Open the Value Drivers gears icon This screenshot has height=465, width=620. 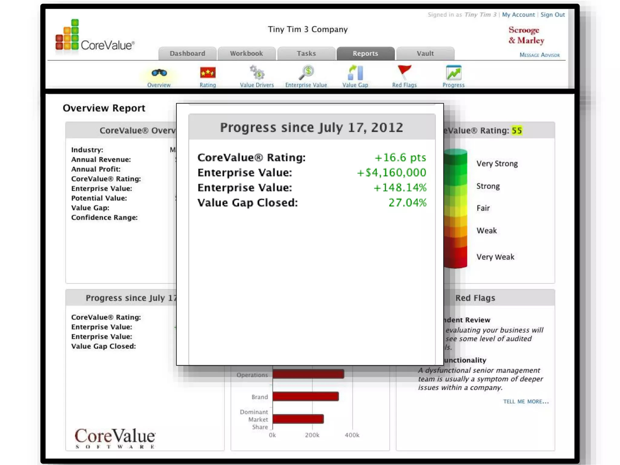(x=257, y=73)
